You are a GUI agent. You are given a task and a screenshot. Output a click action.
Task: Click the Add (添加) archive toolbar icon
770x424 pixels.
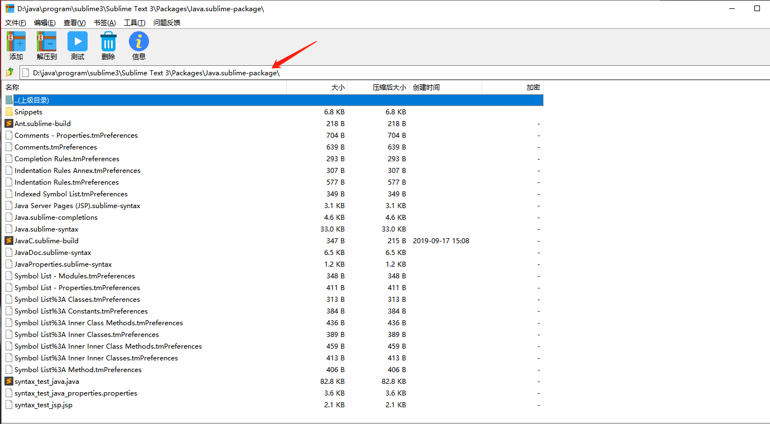pyautogui.click(x=16, y=42)
